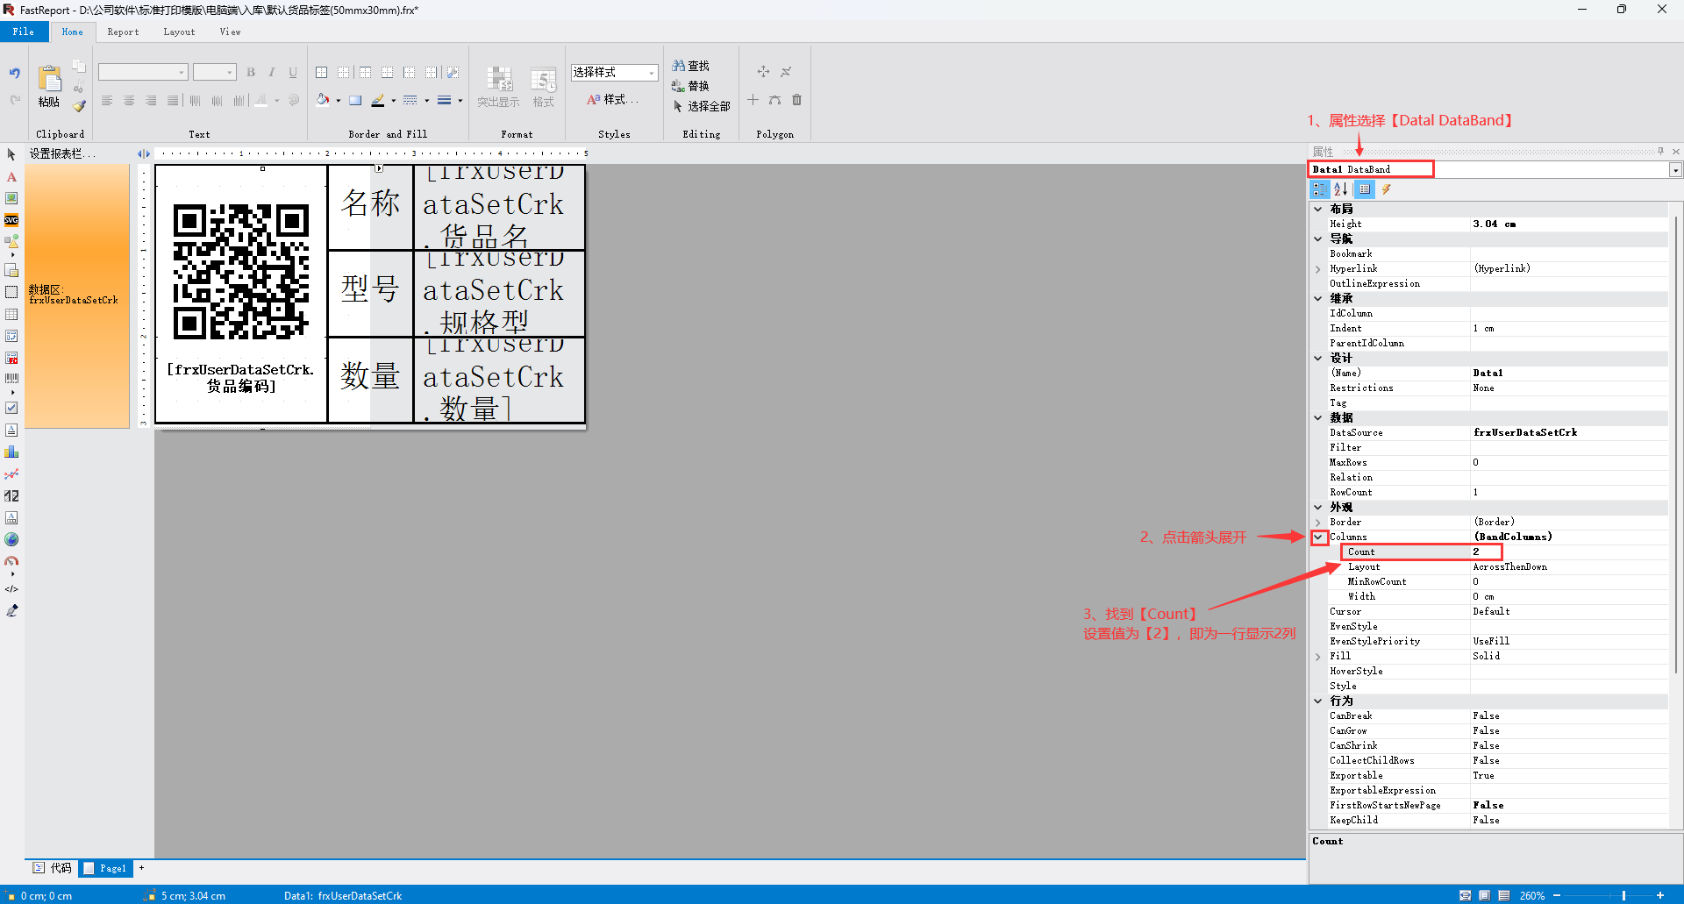Select the QR code object on canvas
1684x904 pixels.
coord(241,272)
